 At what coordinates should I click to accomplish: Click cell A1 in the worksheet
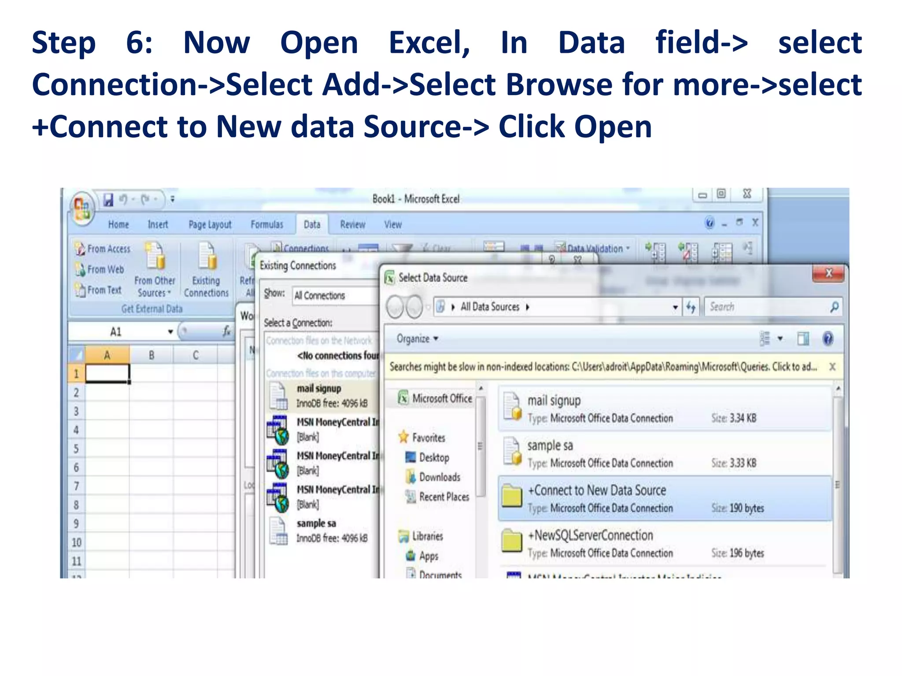coord(107,374)
